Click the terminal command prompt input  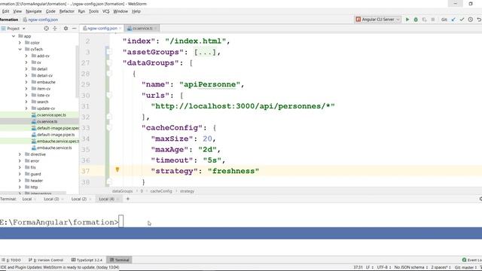tap(121, 222)
